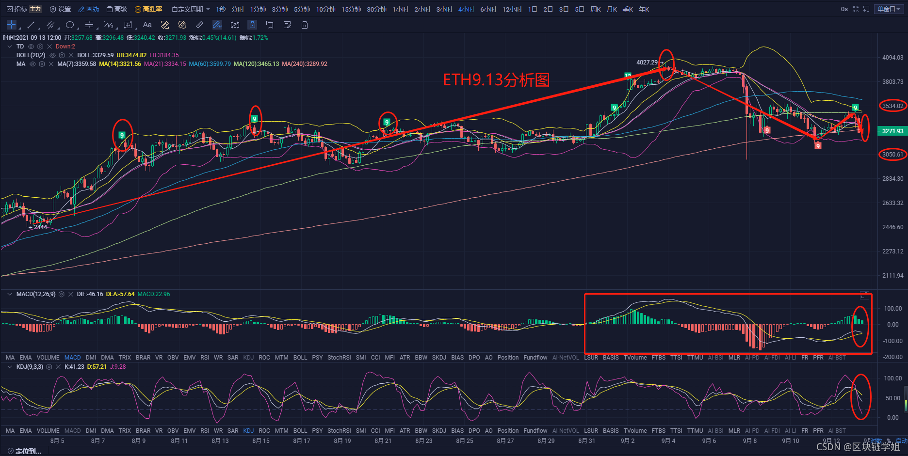This screenshot has height=456, width=908.
Task: Select BOLL in the MACD panel indicator row
Action: point(300,358)
